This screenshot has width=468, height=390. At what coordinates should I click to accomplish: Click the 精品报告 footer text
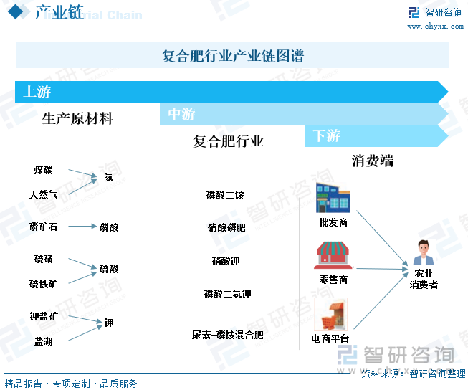coord(24,384)
